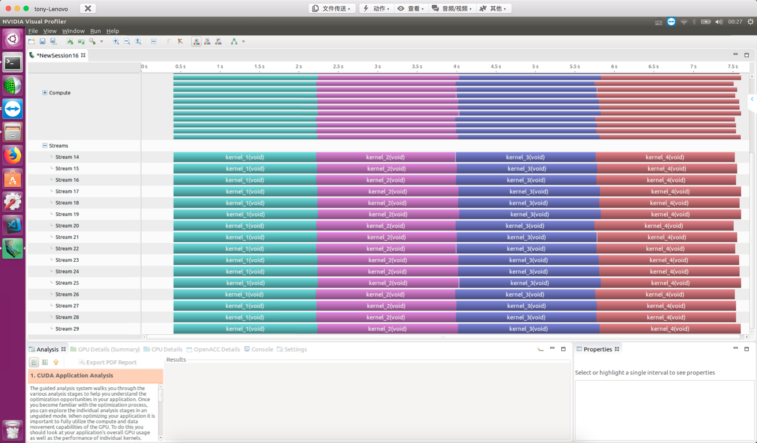Select CUDA Application Analysis heading
The height and width of the screenshot is (443, 757).
(95, 375)
